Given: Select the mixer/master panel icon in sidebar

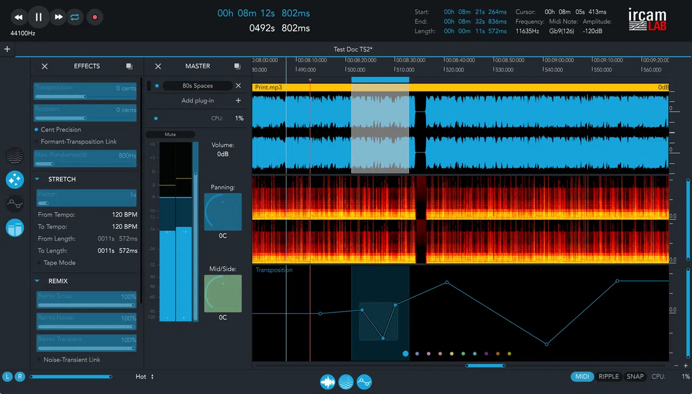Looking at the screenshot, I should 14,228.
